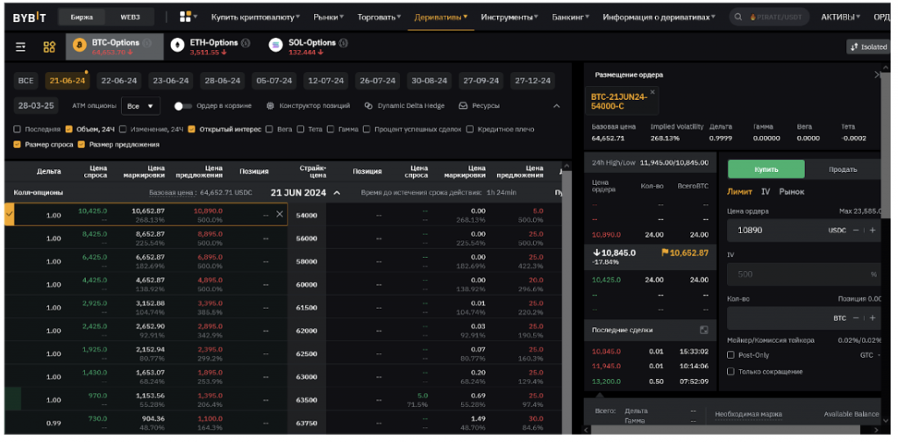Enable the Post-Only checkbox
The width and height of the screenshot is (898, 442).
(731, 355)
